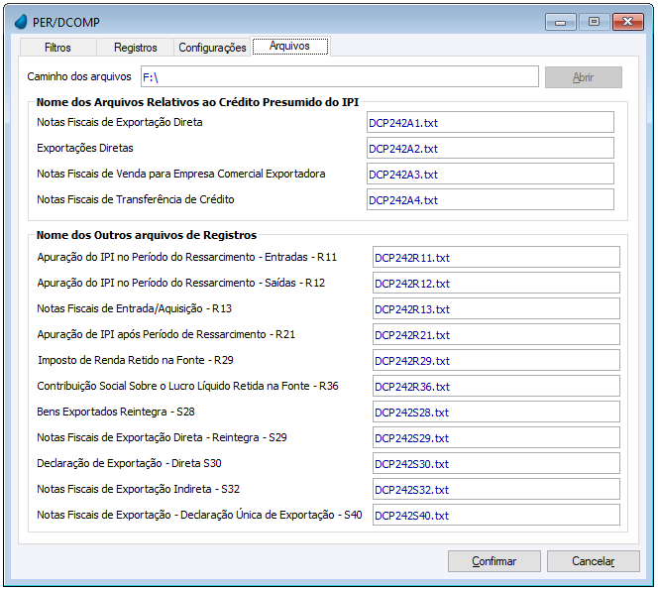Image resolution: width=658 pixels, height=591 pixels.
Task: Close the PER/DCOMP dialog
Action: 628,22
